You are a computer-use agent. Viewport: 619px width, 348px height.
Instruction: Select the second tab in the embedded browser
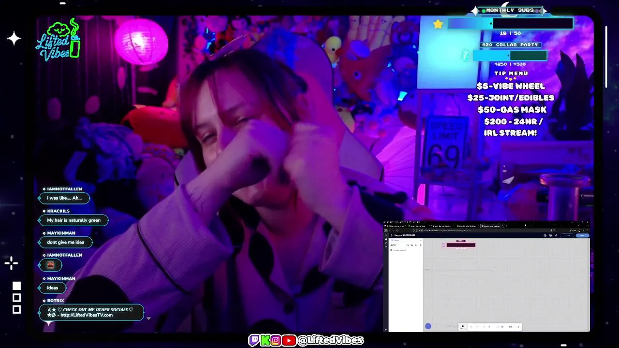[x=418, y=226]
